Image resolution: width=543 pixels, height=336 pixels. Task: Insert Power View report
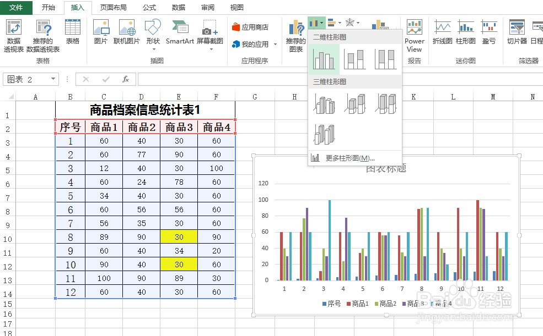coord(414,36)
